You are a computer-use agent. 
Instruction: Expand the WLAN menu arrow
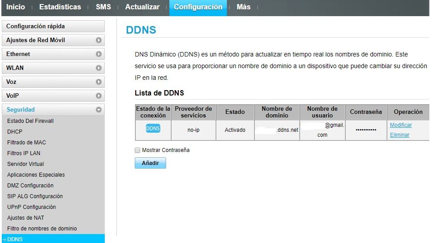98,68
